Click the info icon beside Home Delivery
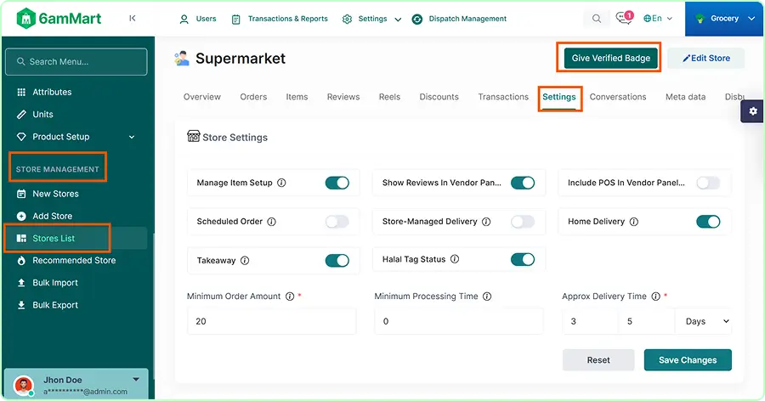Image resolution: width=765 pixels, height=401 pixels. coord(634,222)
